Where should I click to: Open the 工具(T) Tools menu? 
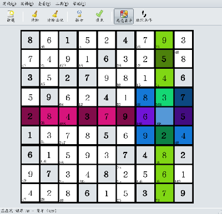(x=62, y=4)
